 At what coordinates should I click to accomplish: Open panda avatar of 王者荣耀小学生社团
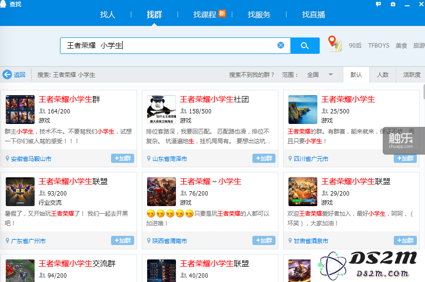(162, 110)
